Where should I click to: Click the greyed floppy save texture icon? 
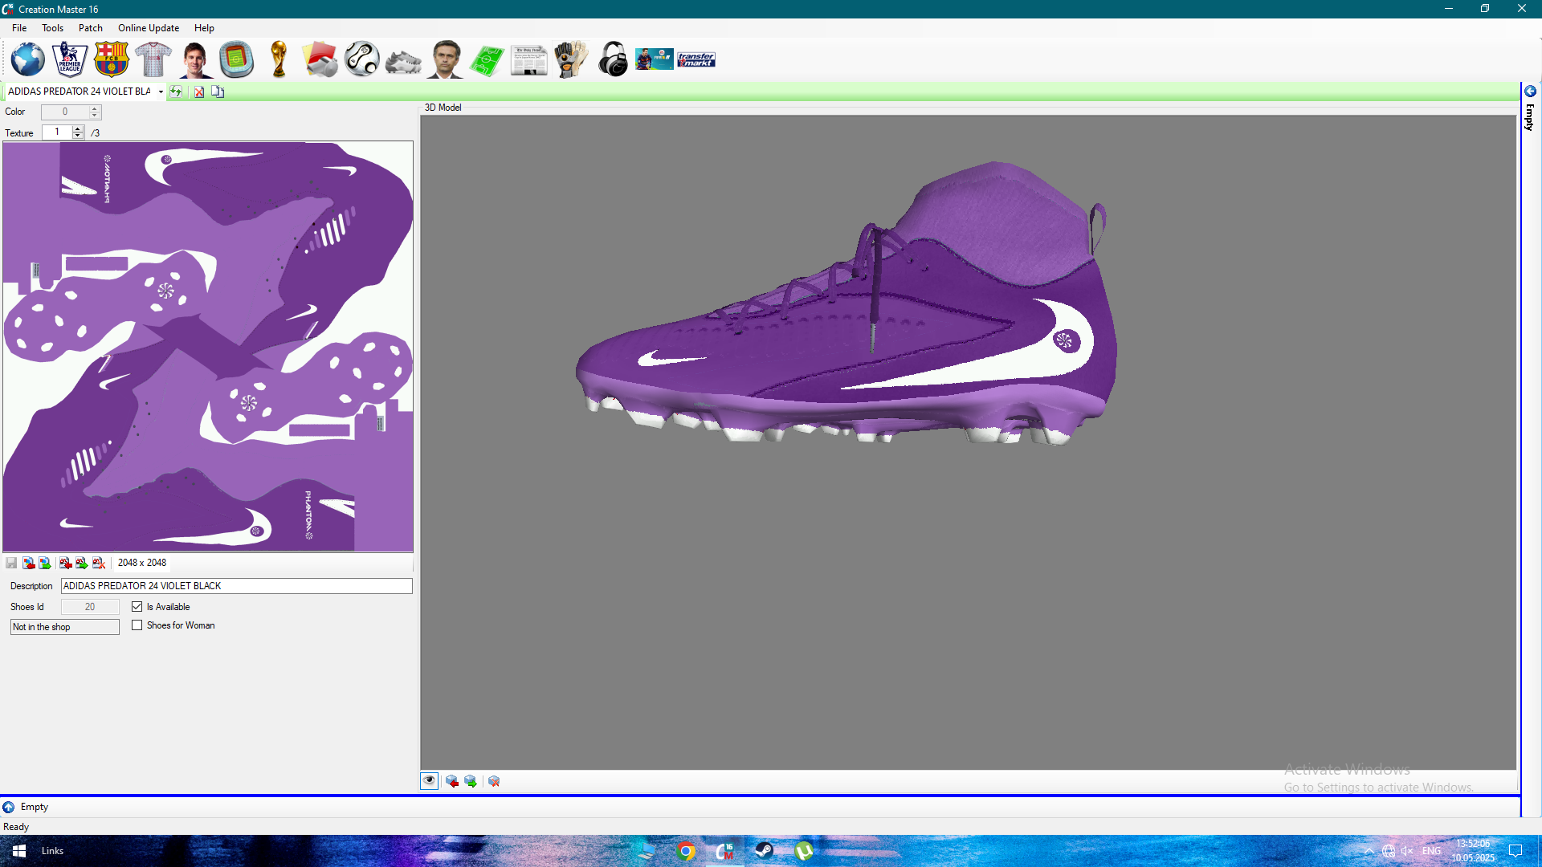point(11,563)
